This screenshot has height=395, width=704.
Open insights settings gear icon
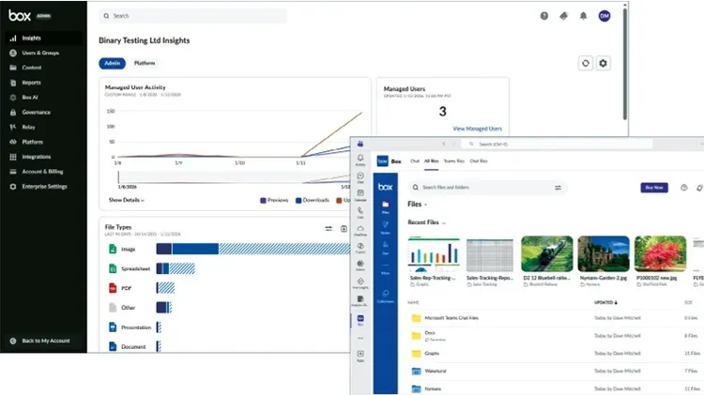tap(603, 63)
